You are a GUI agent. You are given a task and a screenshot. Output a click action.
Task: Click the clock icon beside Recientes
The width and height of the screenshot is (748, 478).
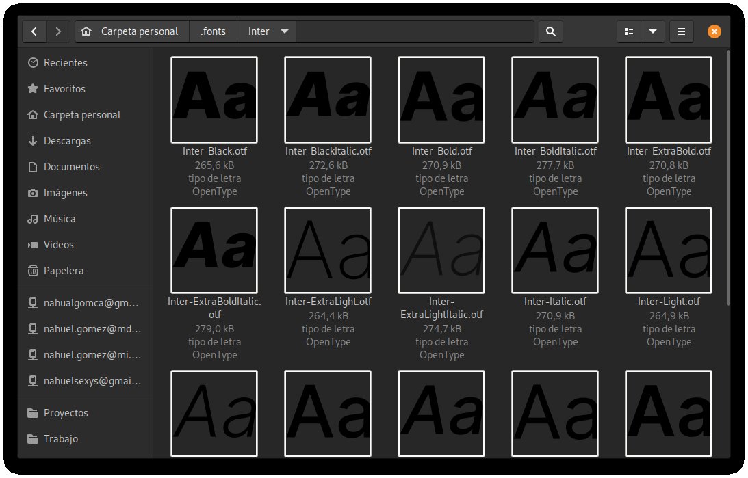pyautogui.click(x=33, y=63)
